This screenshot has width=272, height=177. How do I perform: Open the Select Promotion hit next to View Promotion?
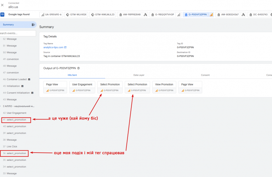point(137,87)
